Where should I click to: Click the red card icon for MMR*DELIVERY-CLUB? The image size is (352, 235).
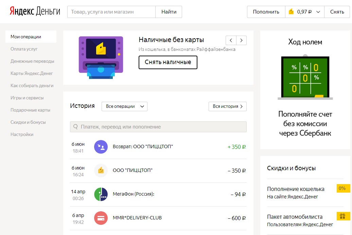pos(101,218)
